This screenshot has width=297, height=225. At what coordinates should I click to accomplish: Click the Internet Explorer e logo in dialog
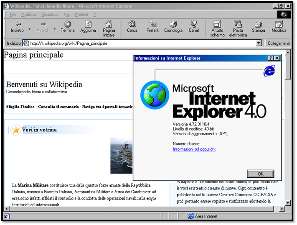coord(269,71)
